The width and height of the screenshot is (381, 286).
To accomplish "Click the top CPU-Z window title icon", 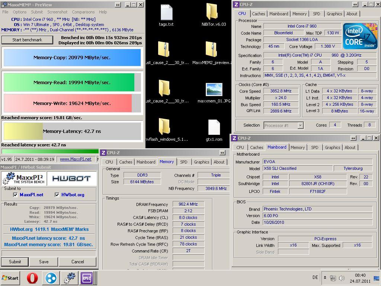I will (236, 4).
